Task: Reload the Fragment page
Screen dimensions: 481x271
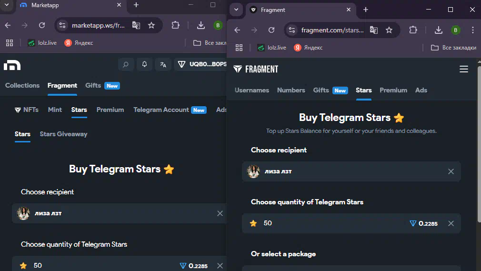Action: click(x=271, y=30)
